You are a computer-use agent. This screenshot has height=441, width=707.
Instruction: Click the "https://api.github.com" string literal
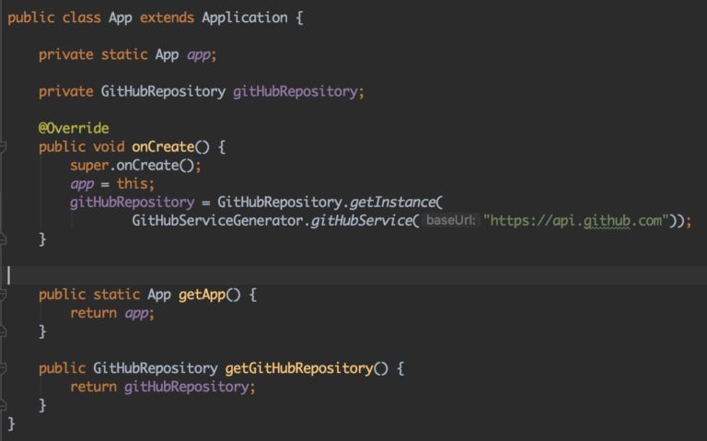(575, 221)
